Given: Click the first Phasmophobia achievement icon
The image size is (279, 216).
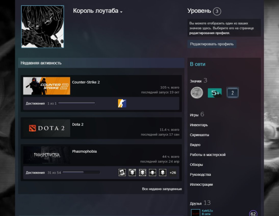Looking at the screenshot, I should click(x=122, y=172).
